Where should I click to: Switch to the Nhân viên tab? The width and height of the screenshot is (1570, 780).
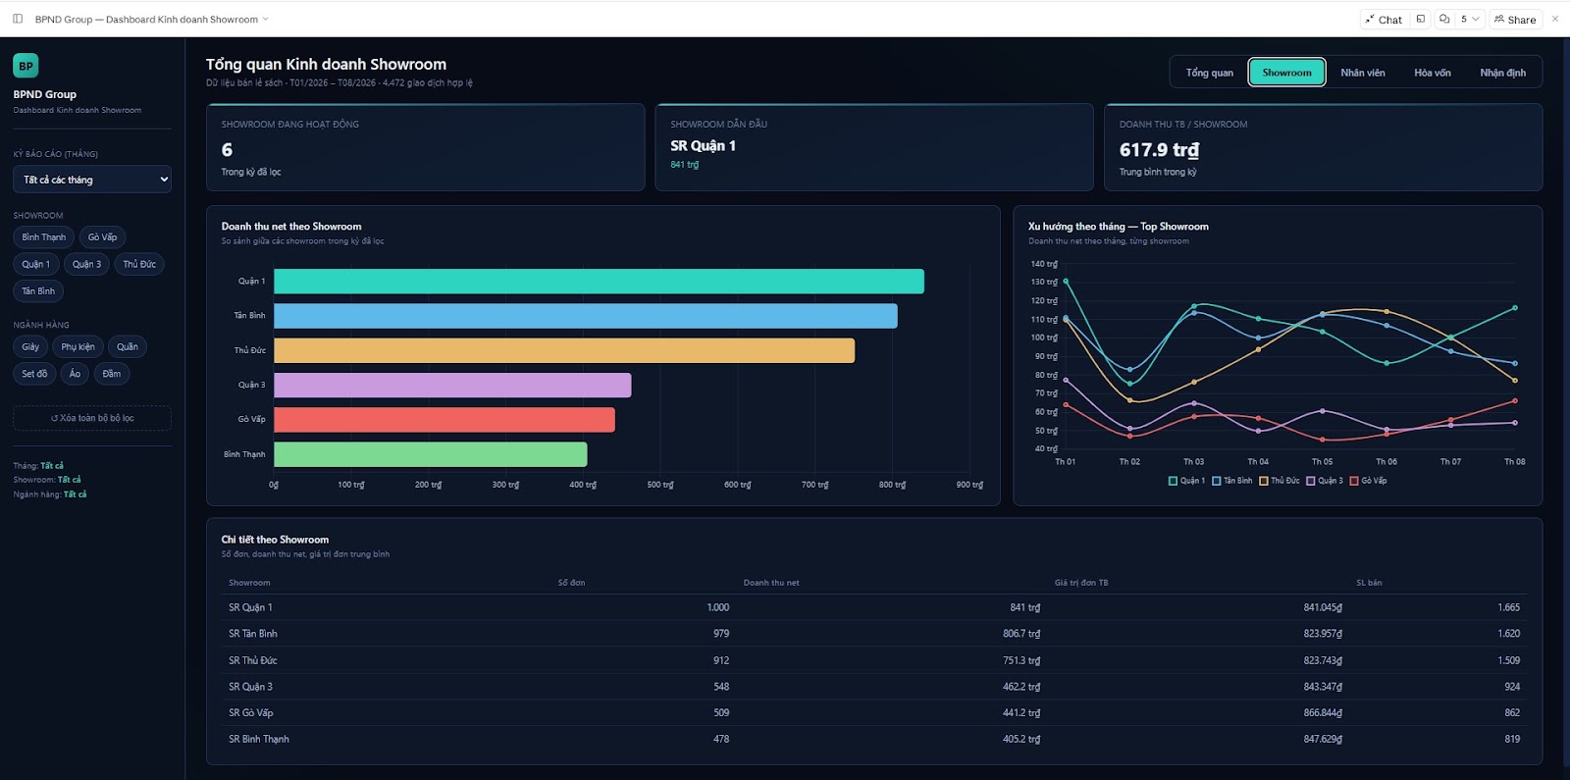pyautogui.click(x=1363, y=73)
